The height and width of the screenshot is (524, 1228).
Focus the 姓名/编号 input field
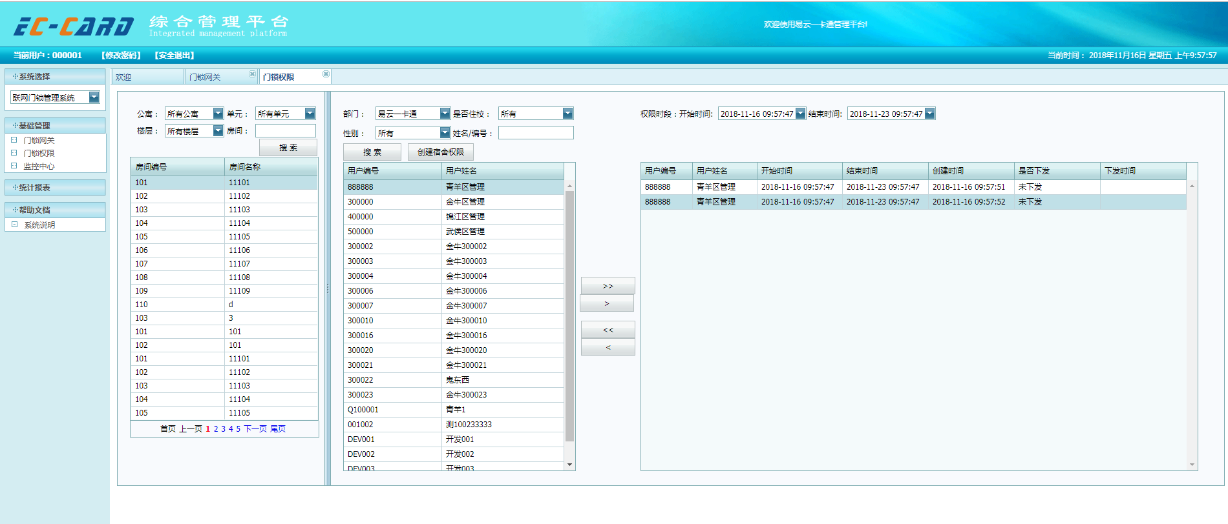tap(536, 133)
